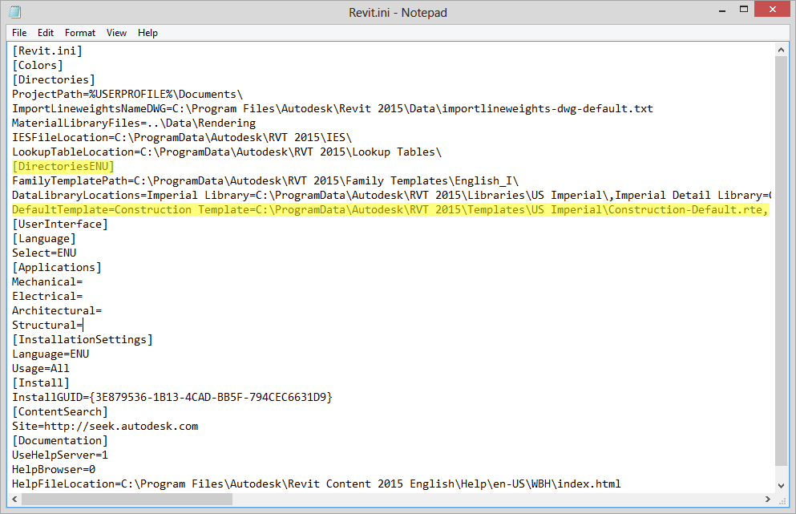
Task: Click the [Revit.ini] header line
Action: tap(46, 51)
